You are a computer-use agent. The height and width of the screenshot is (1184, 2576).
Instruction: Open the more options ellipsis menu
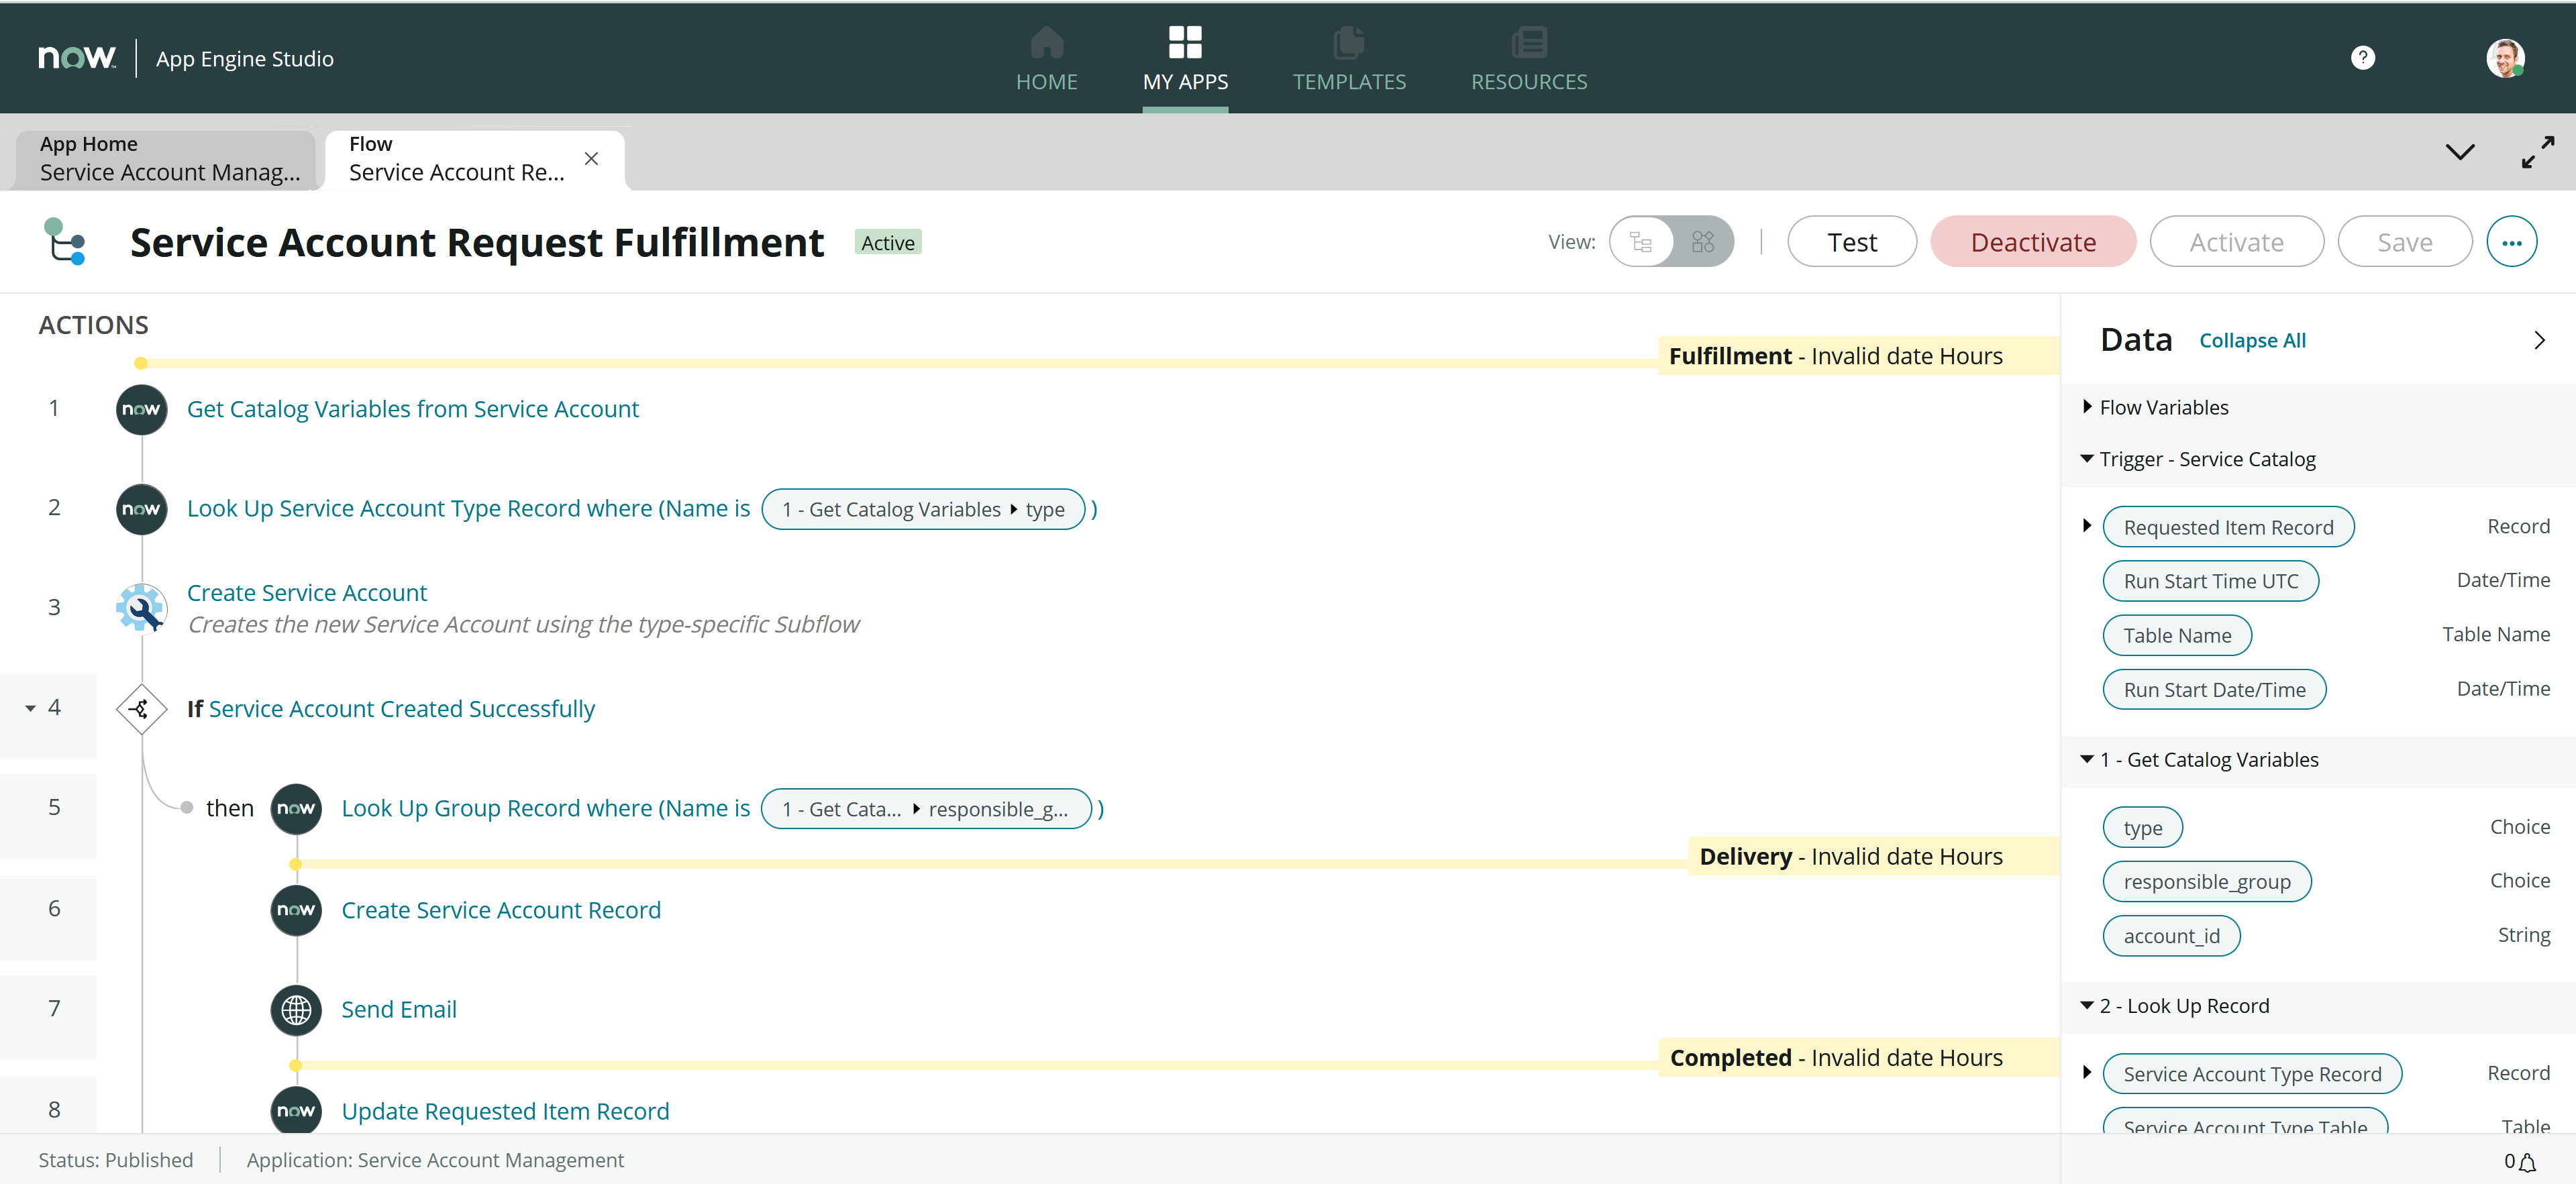[2512, 241]
